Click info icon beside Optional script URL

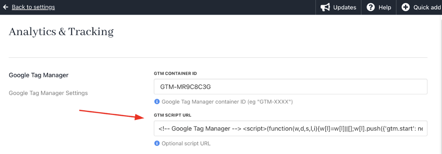coord(157,143)
